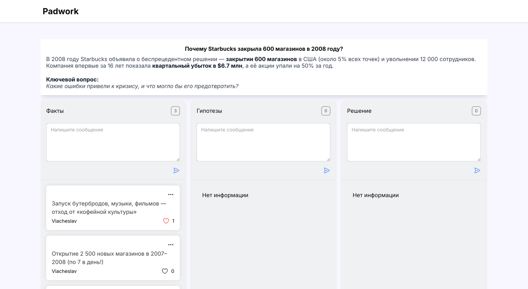Open three-dot menu on the бутерброды card

coord(171,195)
